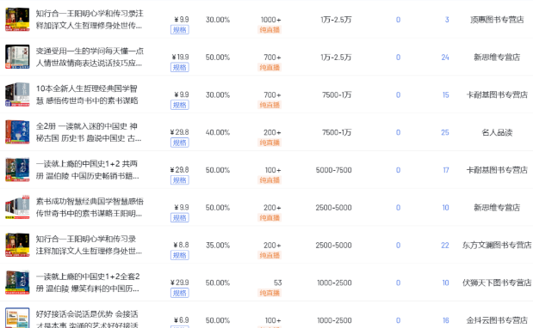Screen dimensions: 533x328
Task: Click 规格 button under ¥8.8 price
Action: click(x=179, y=256)
